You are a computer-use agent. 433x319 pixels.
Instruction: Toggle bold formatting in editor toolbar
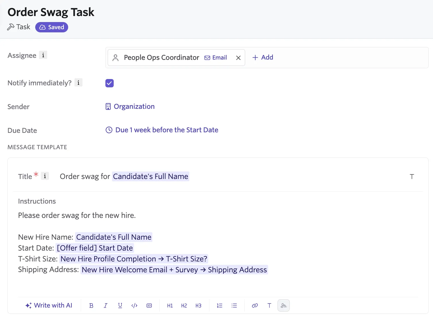pos(91,306)
